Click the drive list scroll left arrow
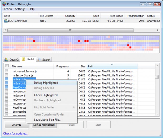 (x=5, y=30)
